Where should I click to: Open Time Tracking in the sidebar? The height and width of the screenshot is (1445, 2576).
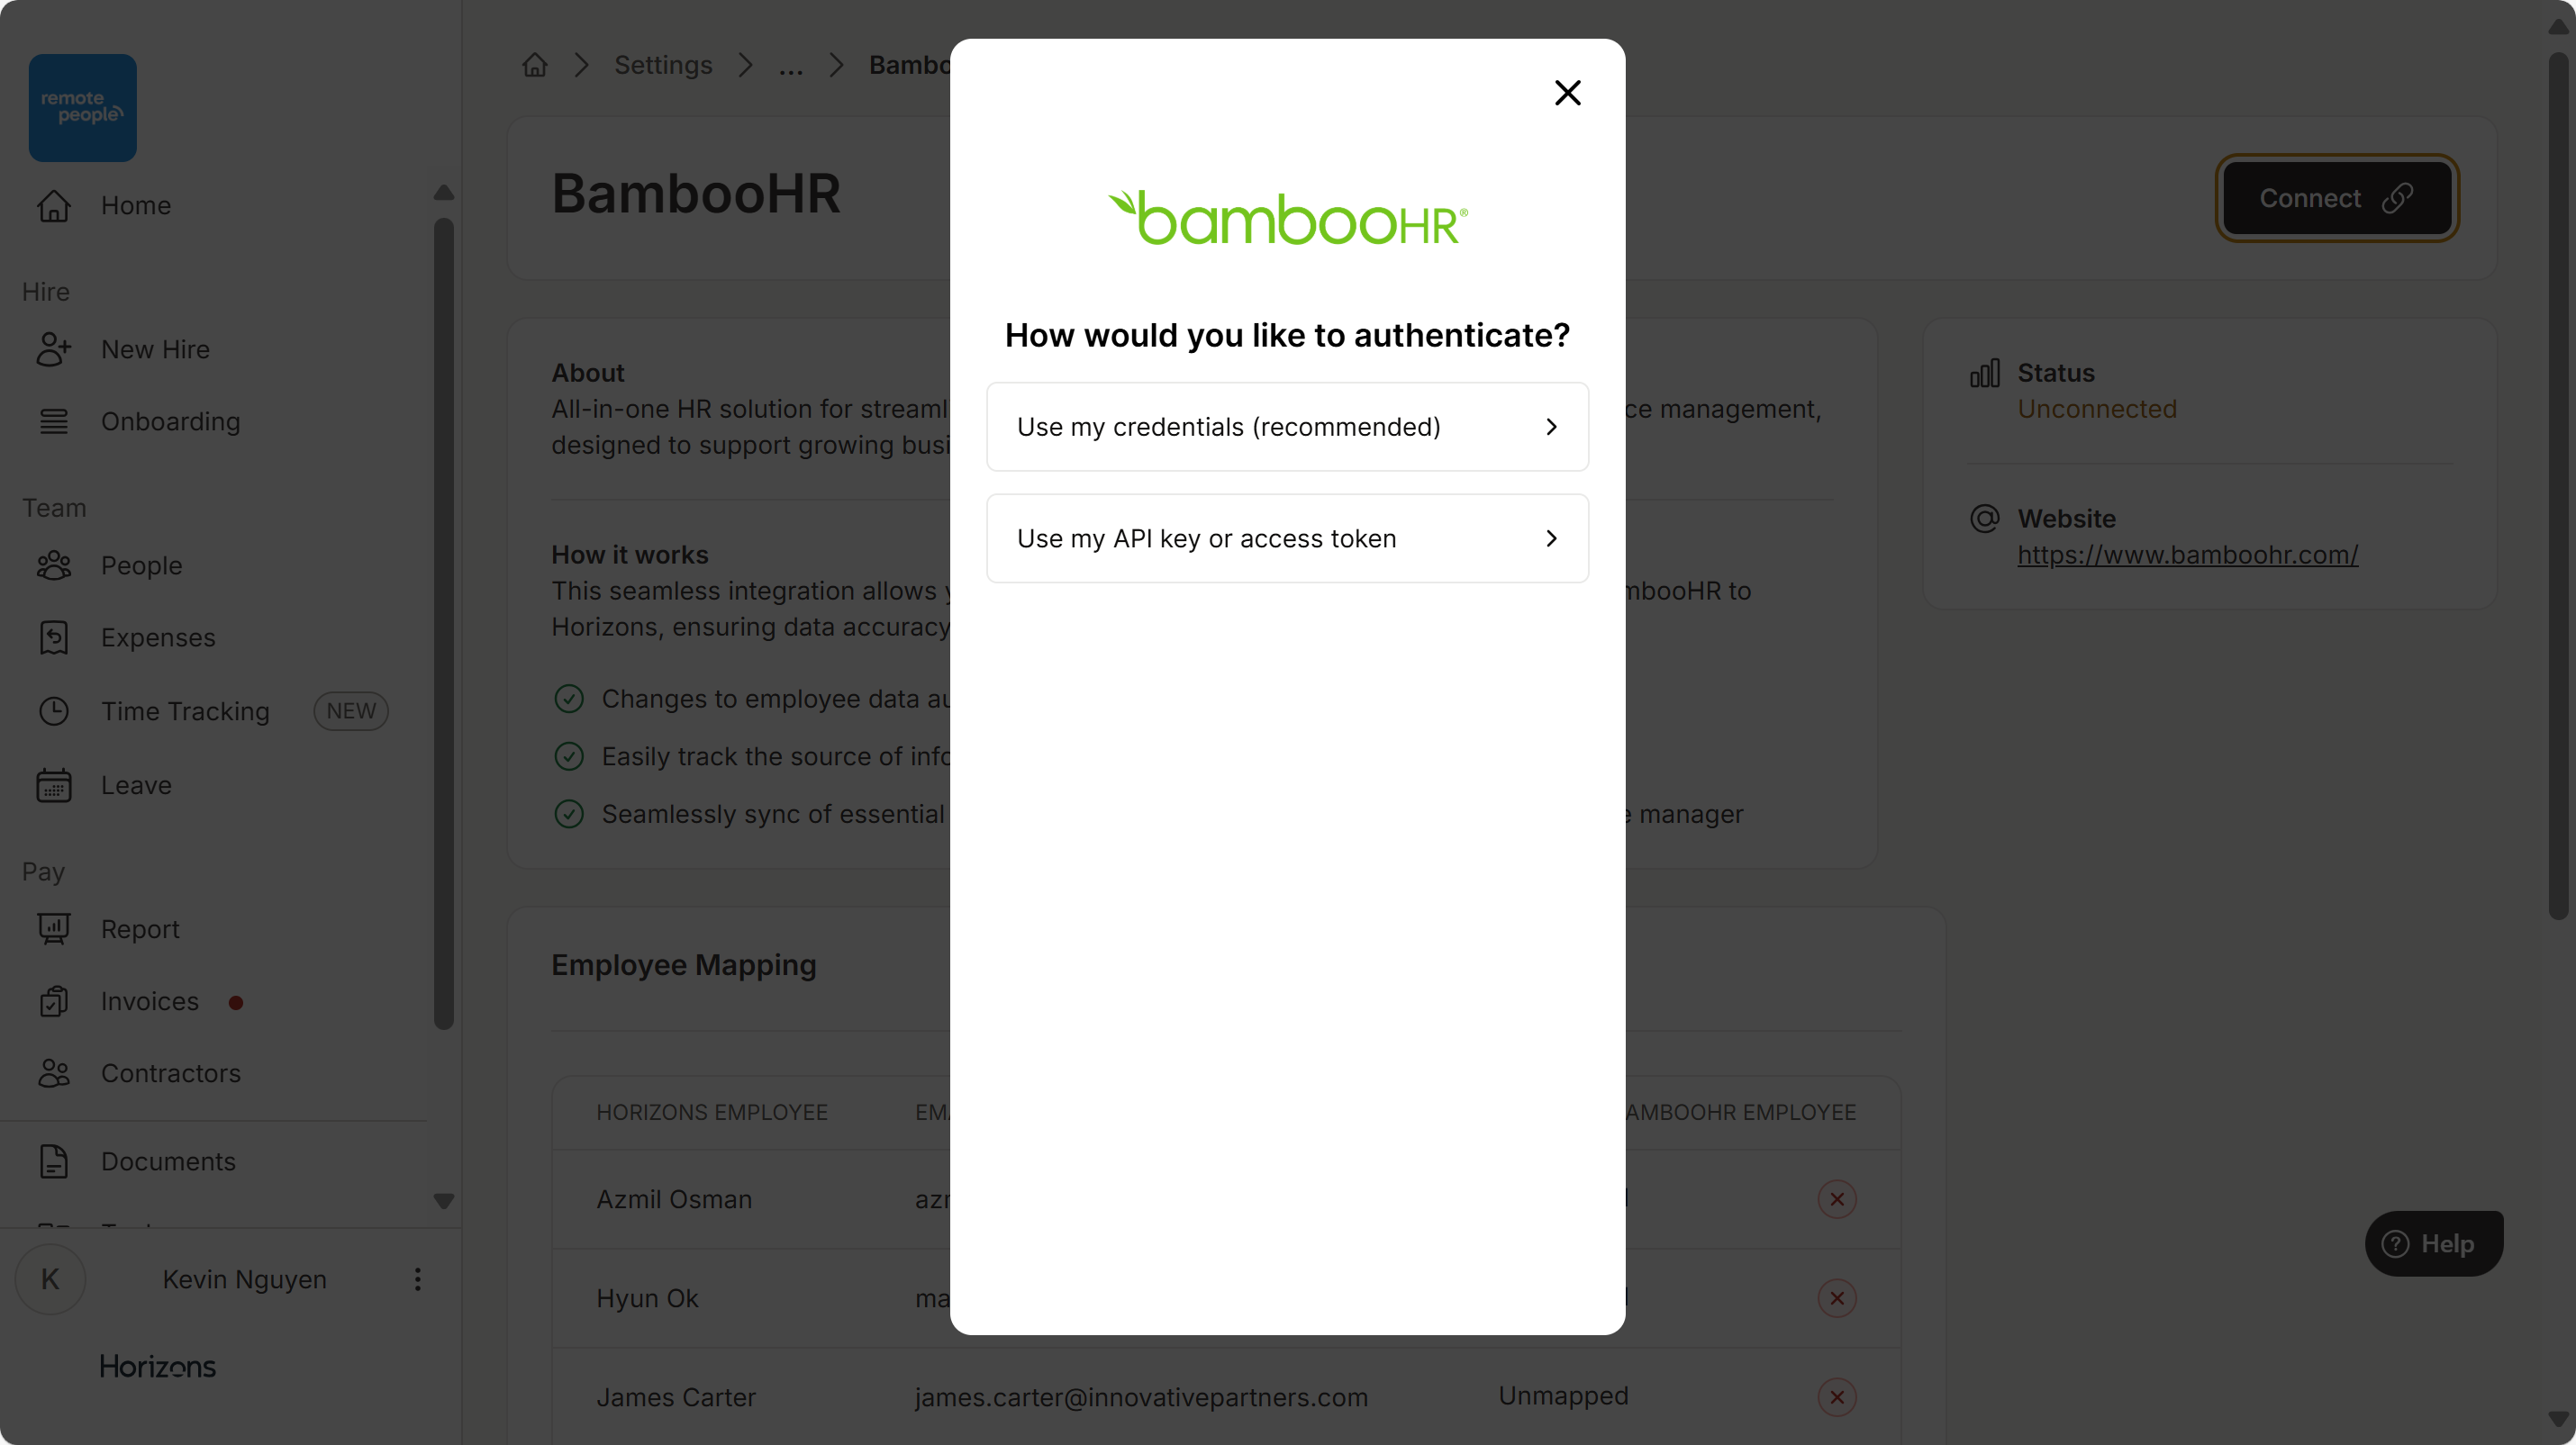pos(185,711)
